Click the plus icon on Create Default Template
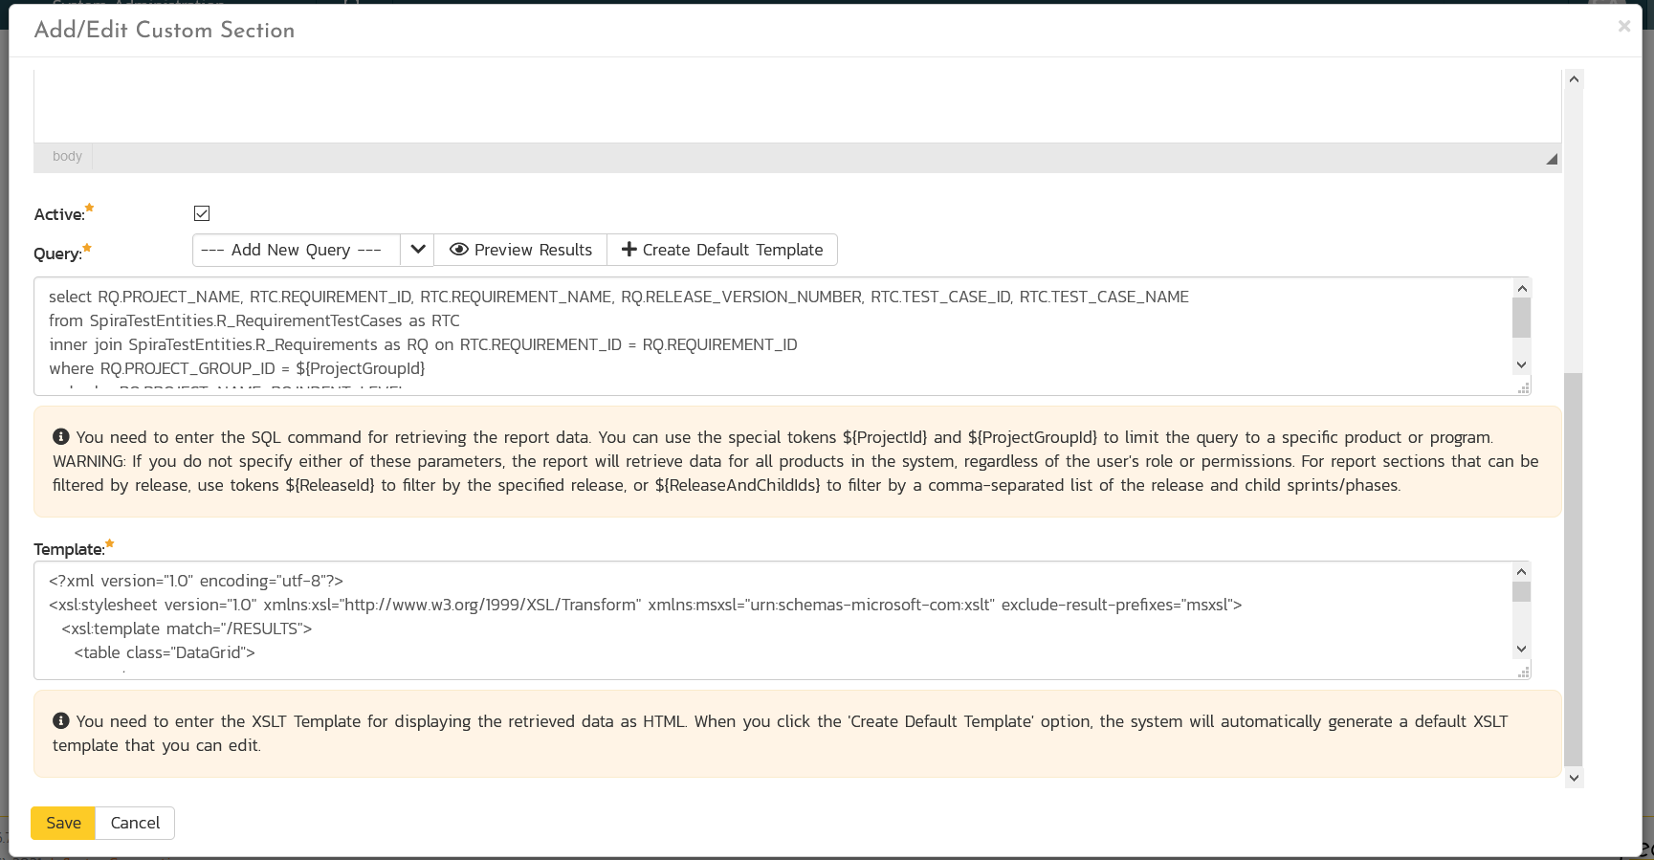 (629, 250)
